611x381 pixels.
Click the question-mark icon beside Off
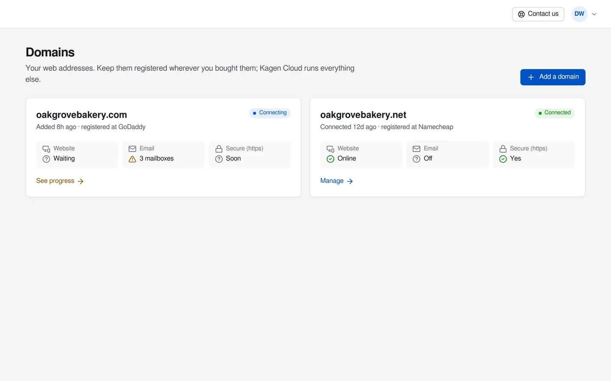pyautogui.click(x=417, y=159)
